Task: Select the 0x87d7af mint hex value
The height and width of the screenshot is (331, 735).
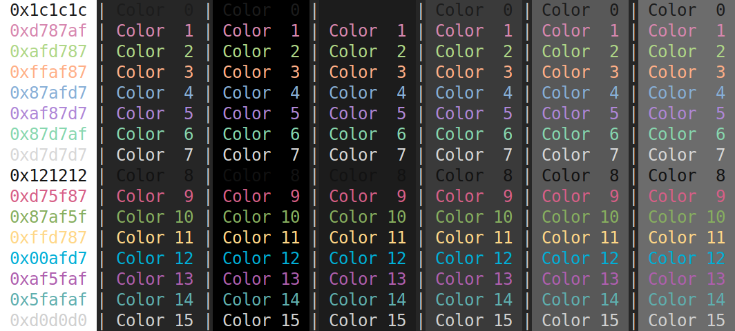Action: [x=48, y=134]
